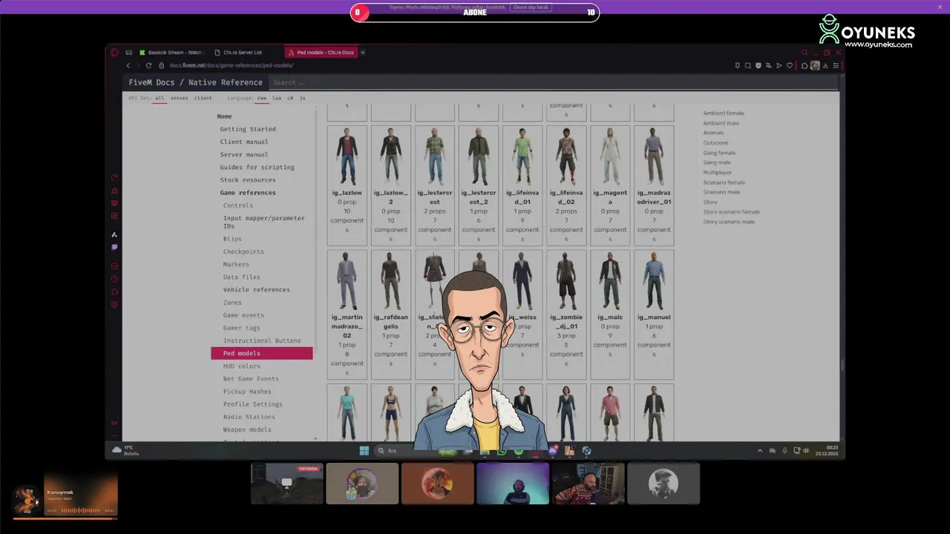Select raw language option
This screenshot has width=950, height=534.
click(261, 98)
